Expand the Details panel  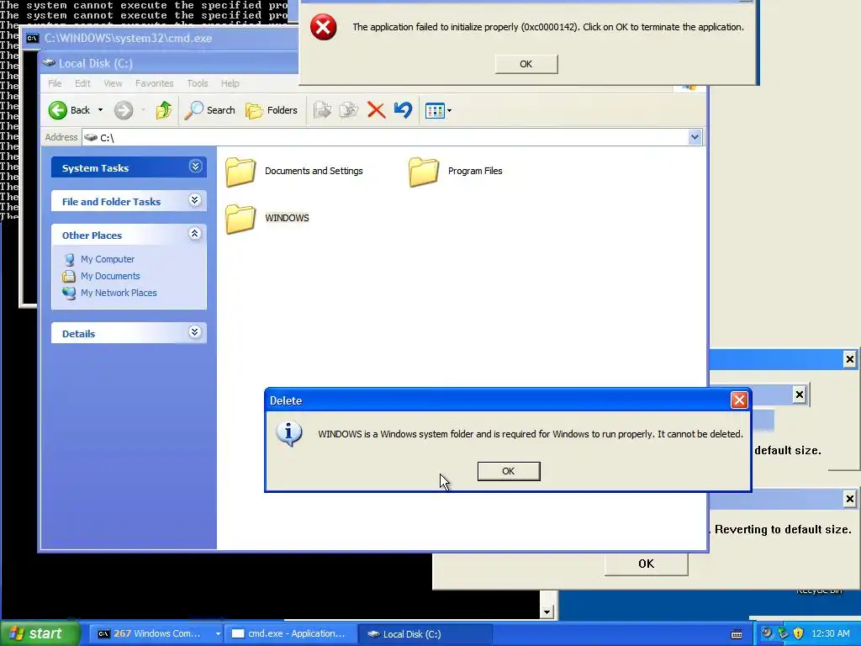[195, 331]
